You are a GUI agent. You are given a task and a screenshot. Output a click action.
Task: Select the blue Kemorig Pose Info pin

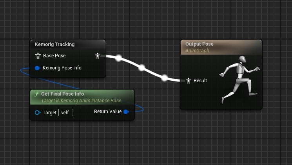38,68
